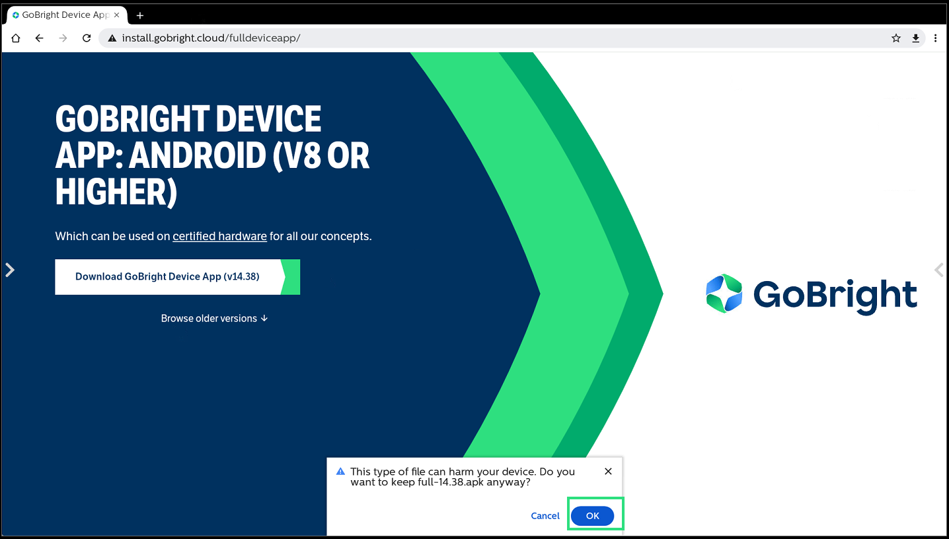Go back with the back arrow
949x539 pixels.
pos(40,38)
